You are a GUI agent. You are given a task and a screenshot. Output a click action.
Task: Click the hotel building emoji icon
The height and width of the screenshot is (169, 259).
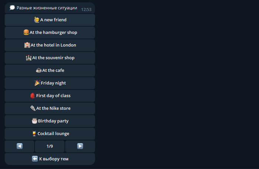coord(27,45)
